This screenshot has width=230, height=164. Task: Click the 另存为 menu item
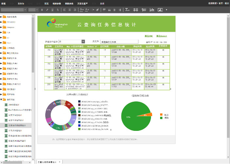(21, 4)
